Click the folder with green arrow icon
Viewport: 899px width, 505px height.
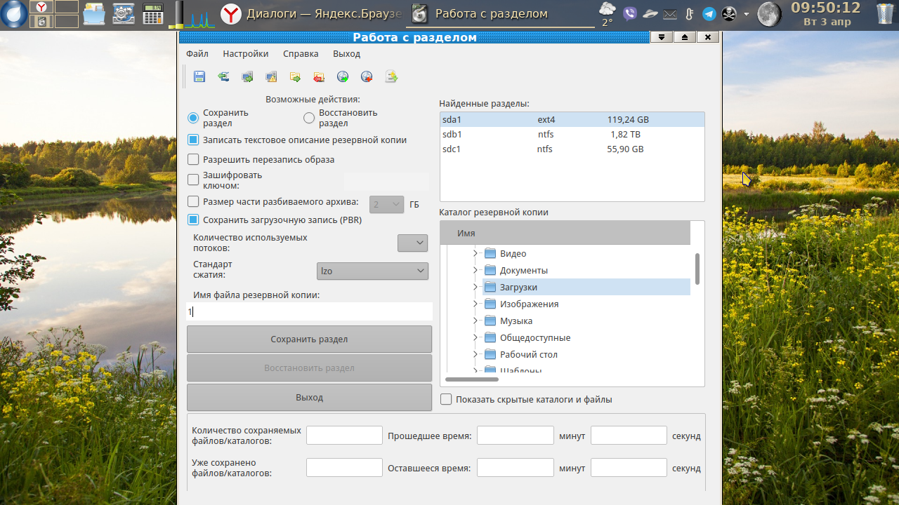pos(295,77)
